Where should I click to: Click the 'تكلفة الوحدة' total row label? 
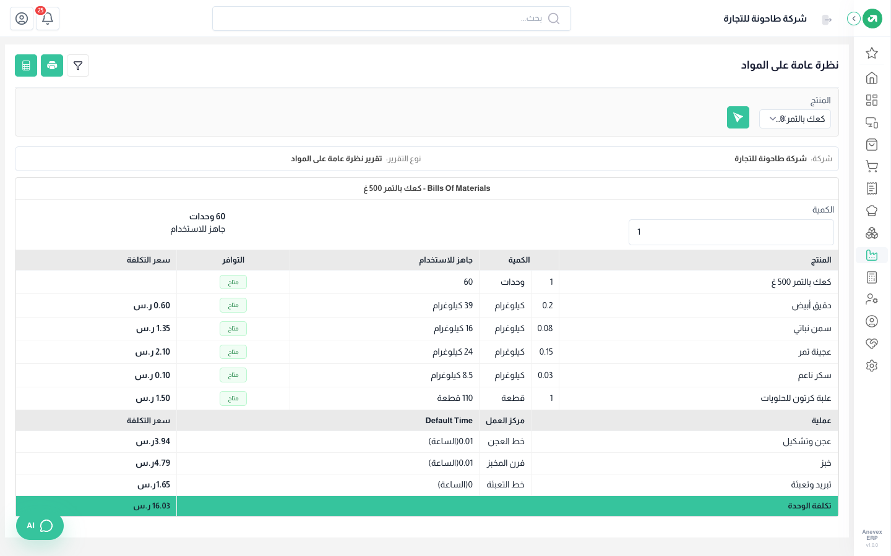(x=809, y=506)
